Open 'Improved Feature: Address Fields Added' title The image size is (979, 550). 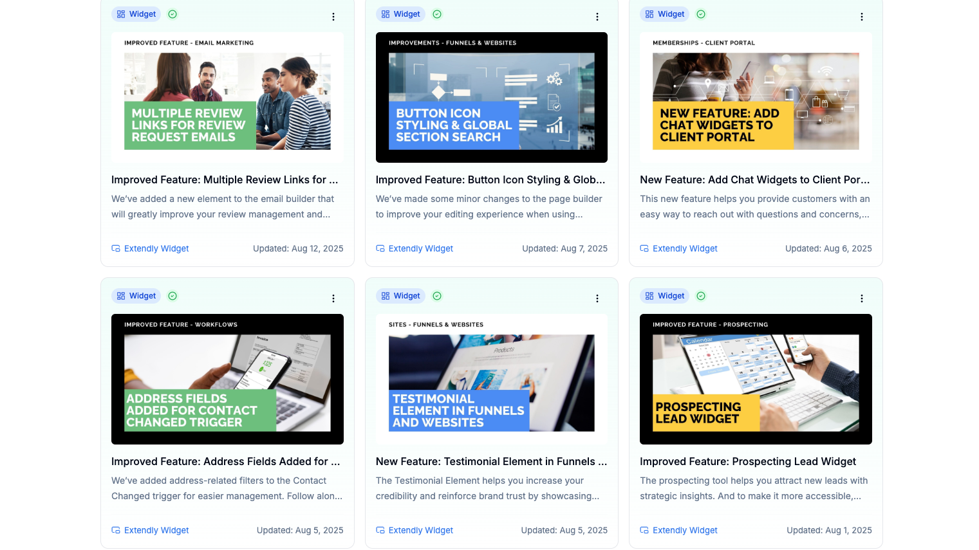[x=225, y=462]
